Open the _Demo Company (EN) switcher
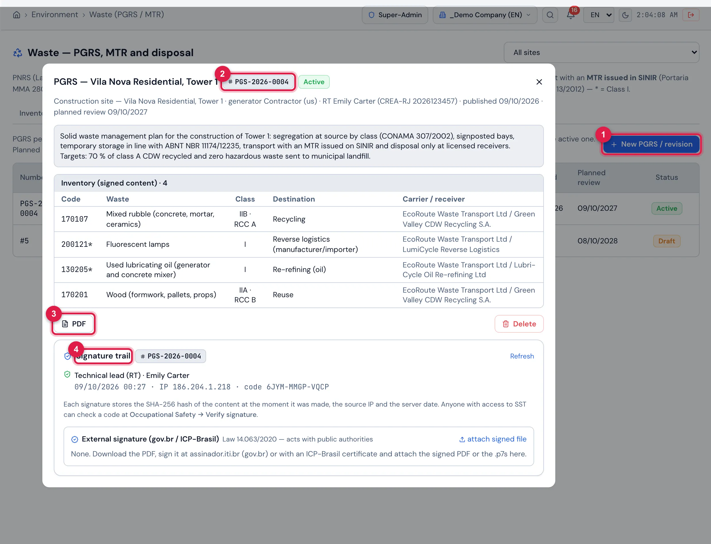711x544 pixels. [x=485, y=15]
